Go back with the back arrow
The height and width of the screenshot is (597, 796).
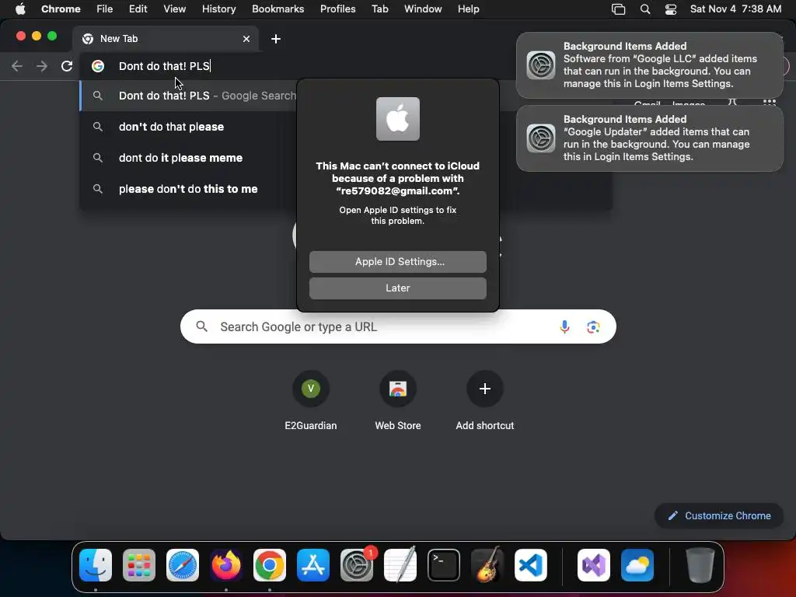pyautogui.click(x=17, y=66)
